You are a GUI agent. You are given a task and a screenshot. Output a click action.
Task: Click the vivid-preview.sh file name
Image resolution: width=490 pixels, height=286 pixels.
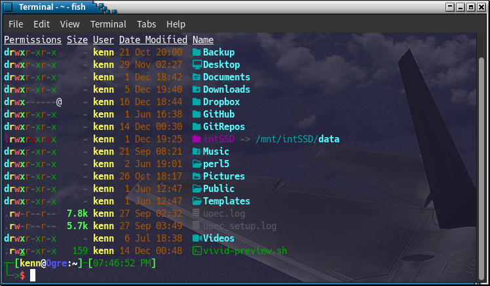[x=245, y=251]
